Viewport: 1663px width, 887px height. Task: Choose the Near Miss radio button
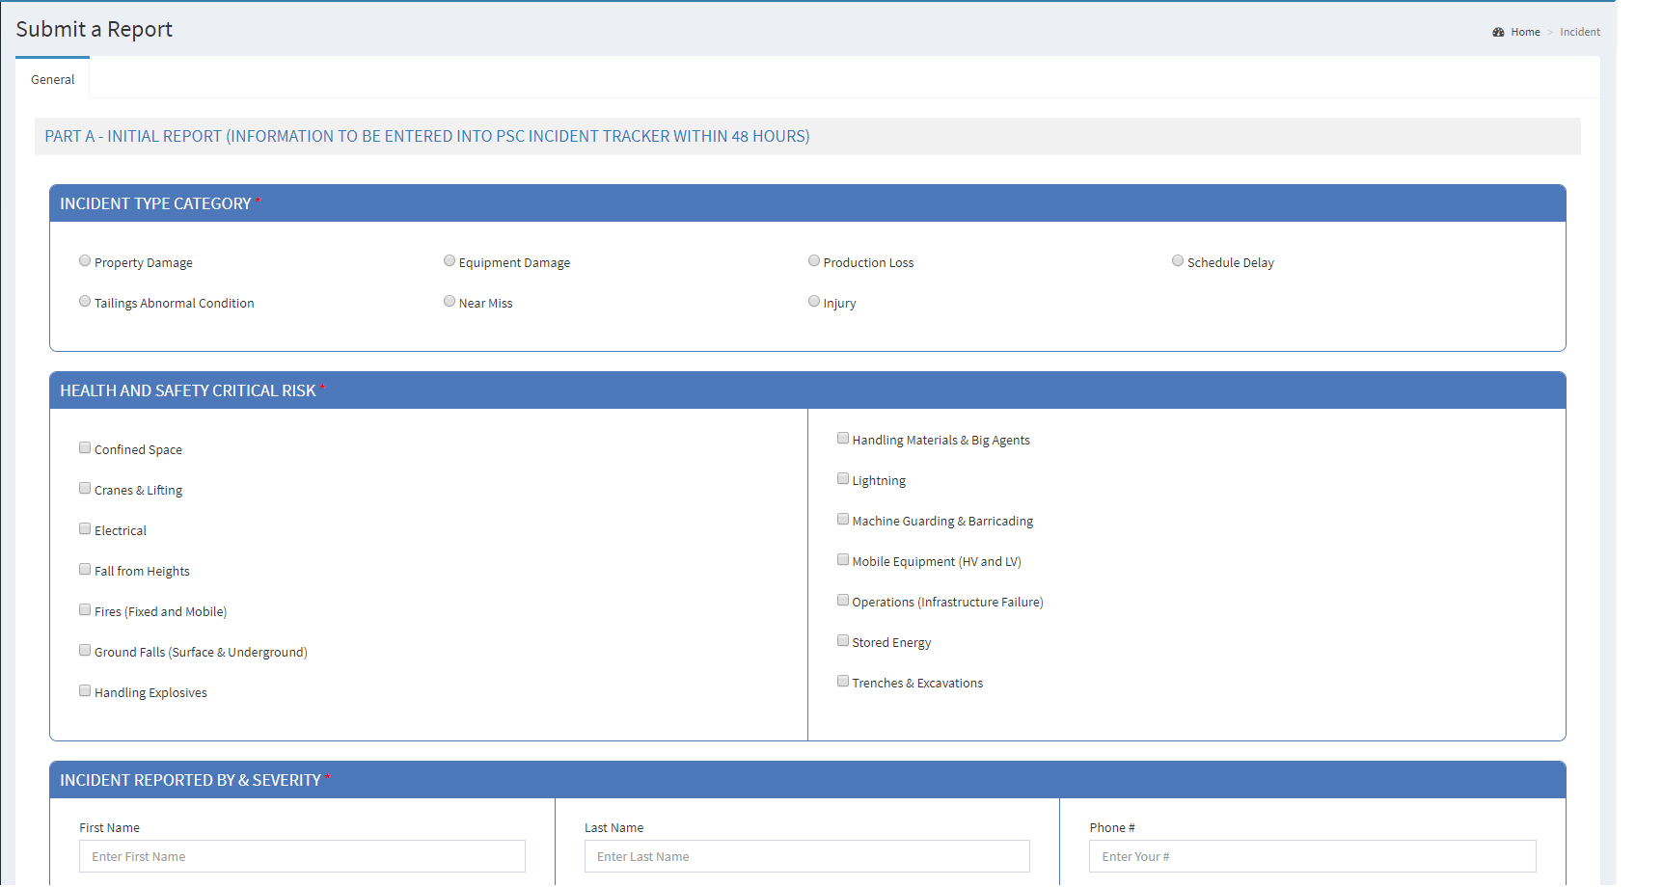click(450, 302)
